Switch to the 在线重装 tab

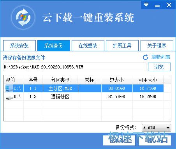point(88,46)
